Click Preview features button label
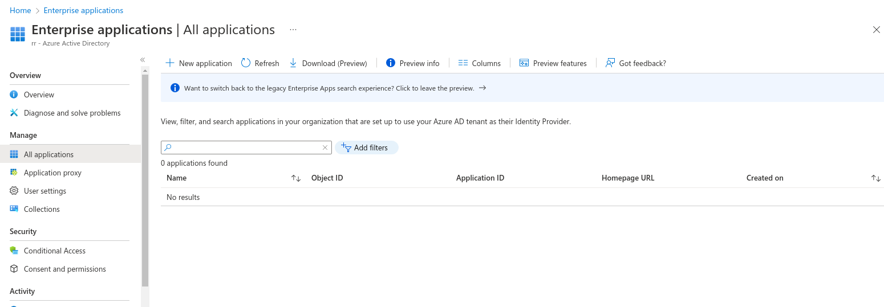This screenshot has width=884, height=307. tap(560, 63)
